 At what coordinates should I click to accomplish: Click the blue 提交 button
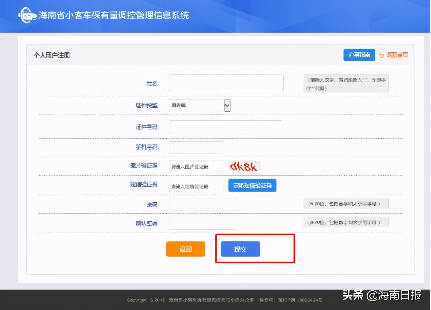(x=240, y=249)
